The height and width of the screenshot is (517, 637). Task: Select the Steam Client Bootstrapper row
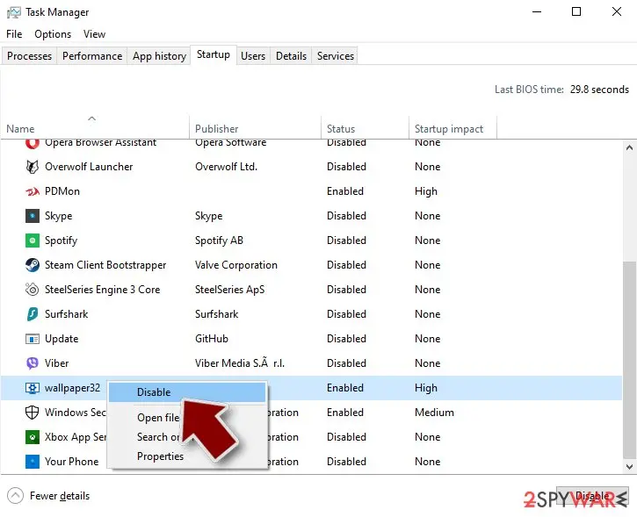pos(311,265)
